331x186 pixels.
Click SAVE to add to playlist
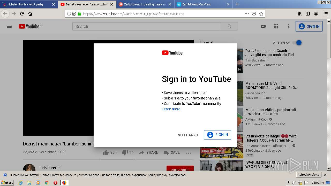172,152
